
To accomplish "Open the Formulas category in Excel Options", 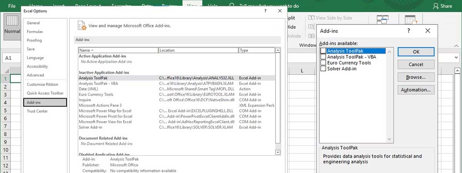I will pos(44,31).
